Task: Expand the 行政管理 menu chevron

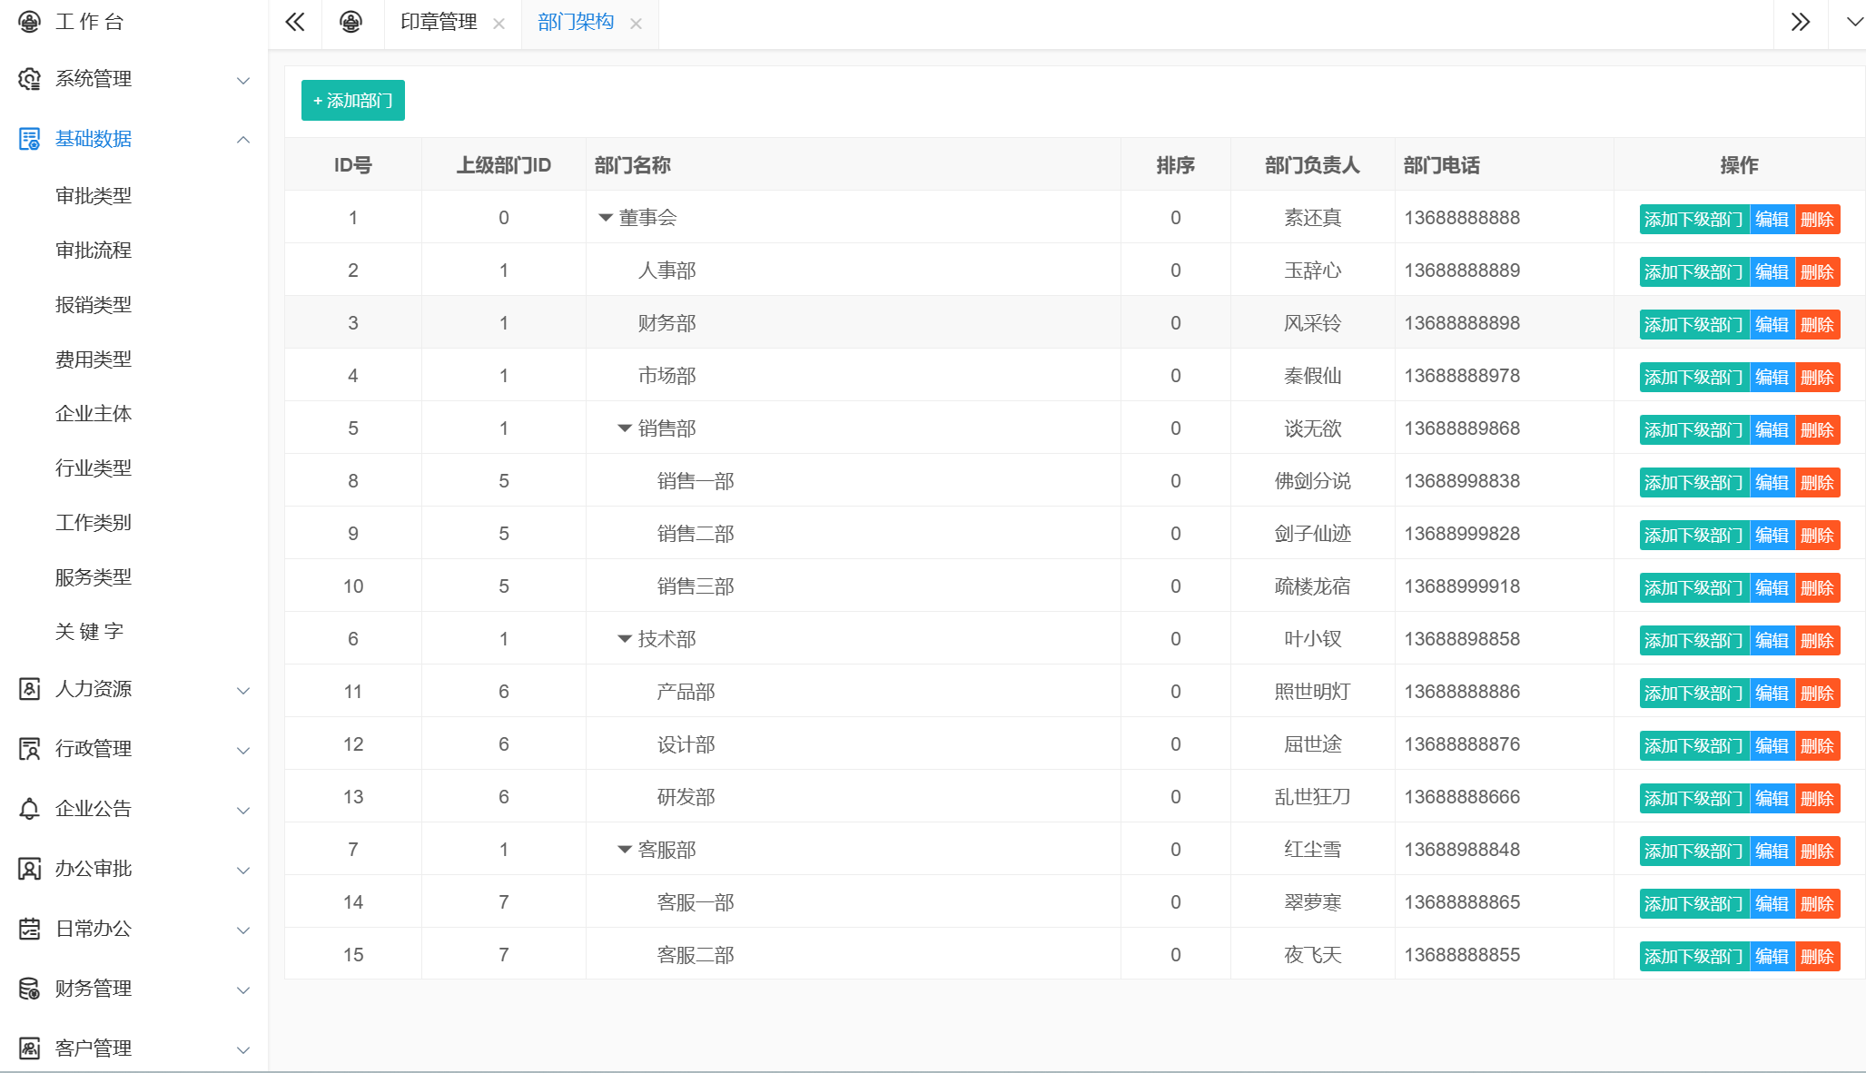Action: coord(243,751)
